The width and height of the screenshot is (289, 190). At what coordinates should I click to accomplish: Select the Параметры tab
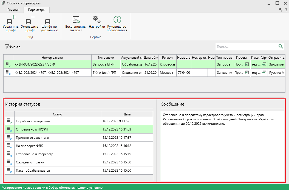coord(36,10)
